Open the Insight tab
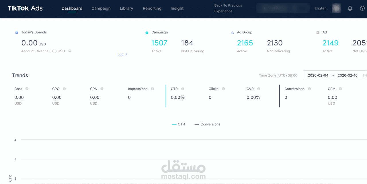Screen dimensions: 367x184 (177, 8)
